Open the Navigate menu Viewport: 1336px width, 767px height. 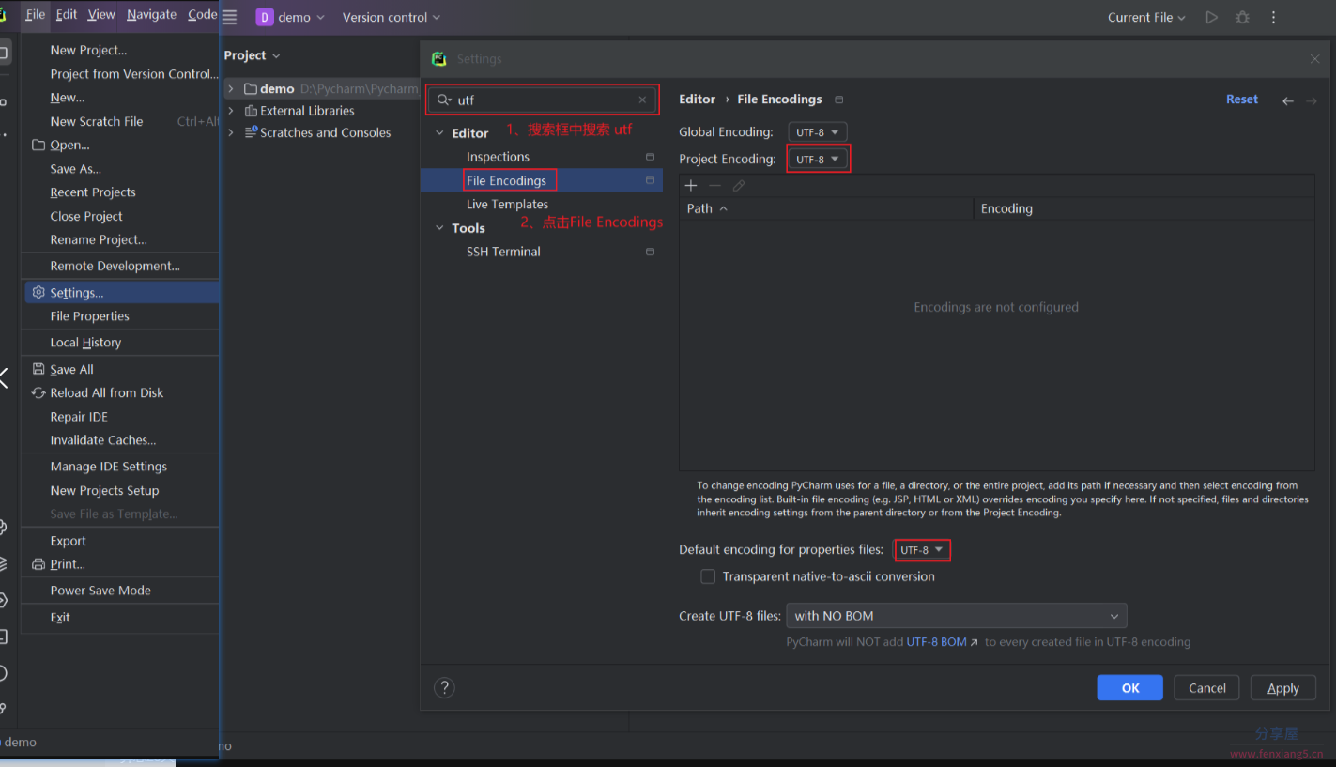151,14
